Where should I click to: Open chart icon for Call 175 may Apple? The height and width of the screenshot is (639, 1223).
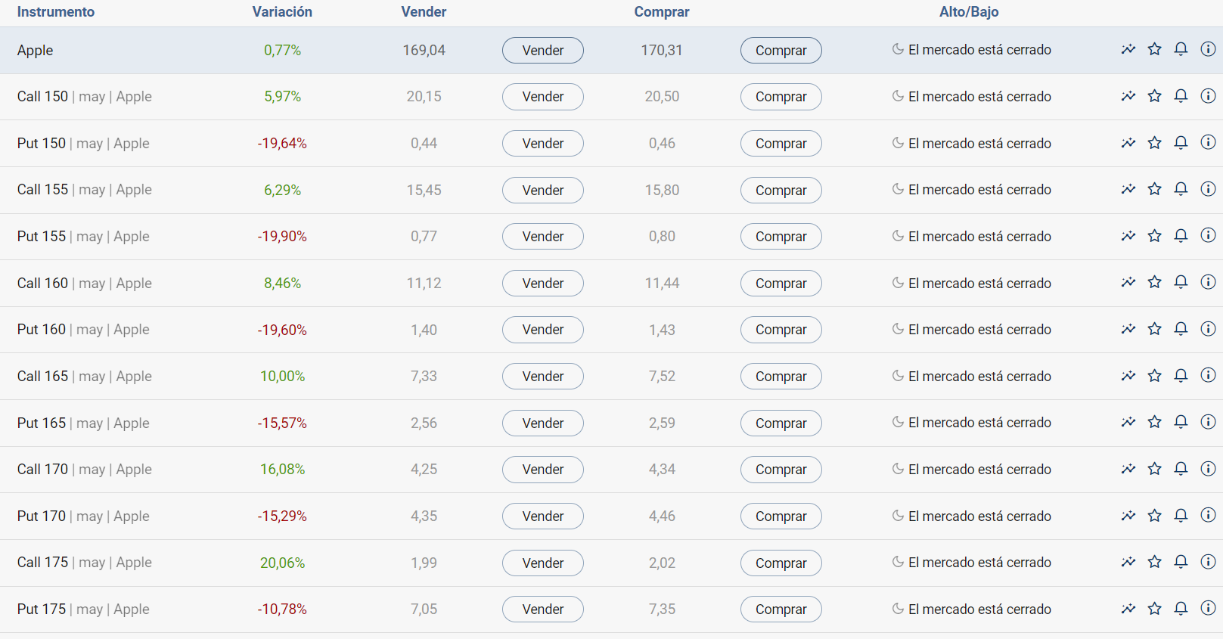click(1128, 563)
